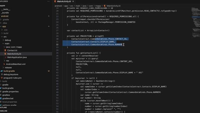
Task: Open modified build.gradle under app
Action: click(x=9, y=71)
